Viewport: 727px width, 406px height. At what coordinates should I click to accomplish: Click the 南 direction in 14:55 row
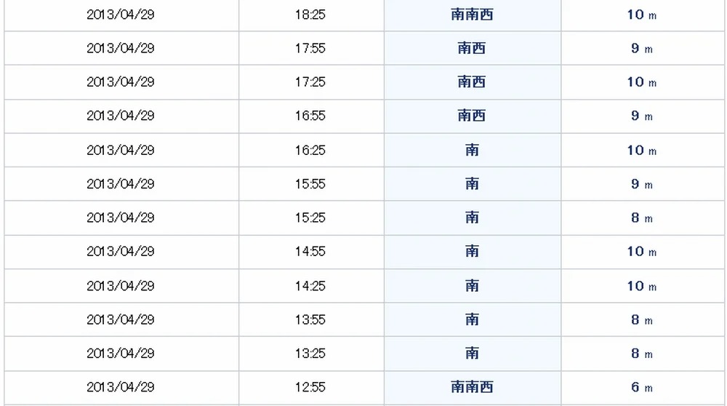coord(472,251)
